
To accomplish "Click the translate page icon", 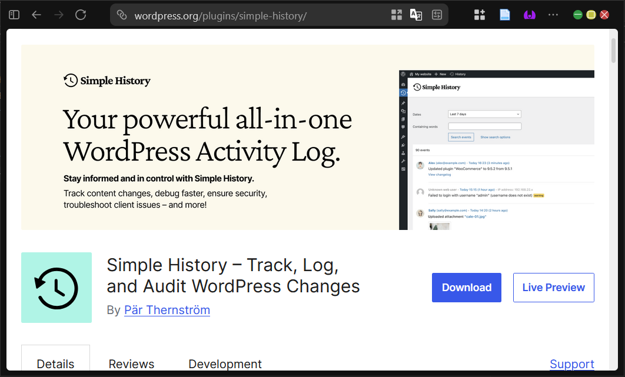I will click(x=416, y=15).
